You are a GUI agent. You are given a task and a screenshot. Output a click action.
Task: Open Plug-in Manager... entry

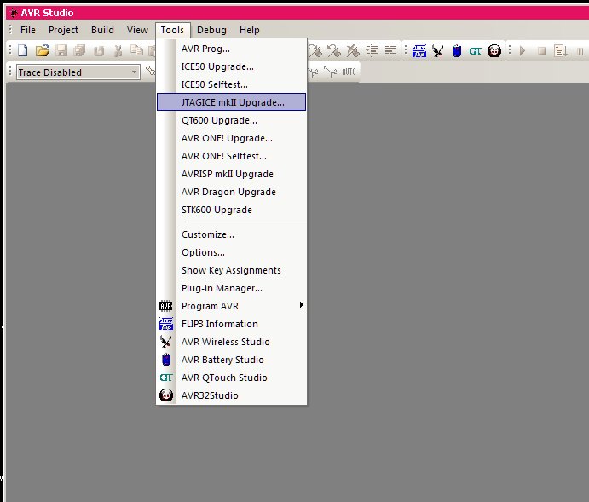(x=231, y=288)
